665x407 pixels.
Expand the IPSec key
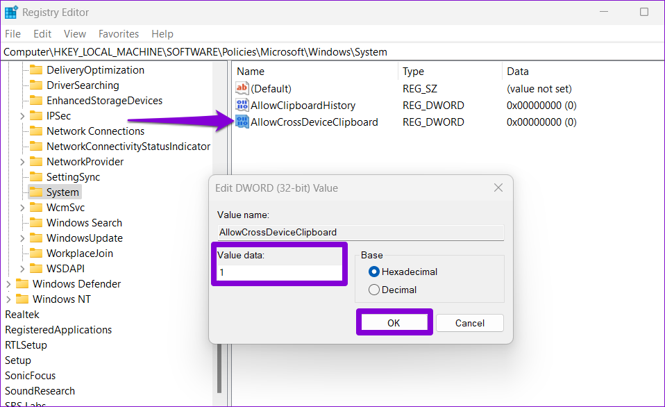[22, 116]
